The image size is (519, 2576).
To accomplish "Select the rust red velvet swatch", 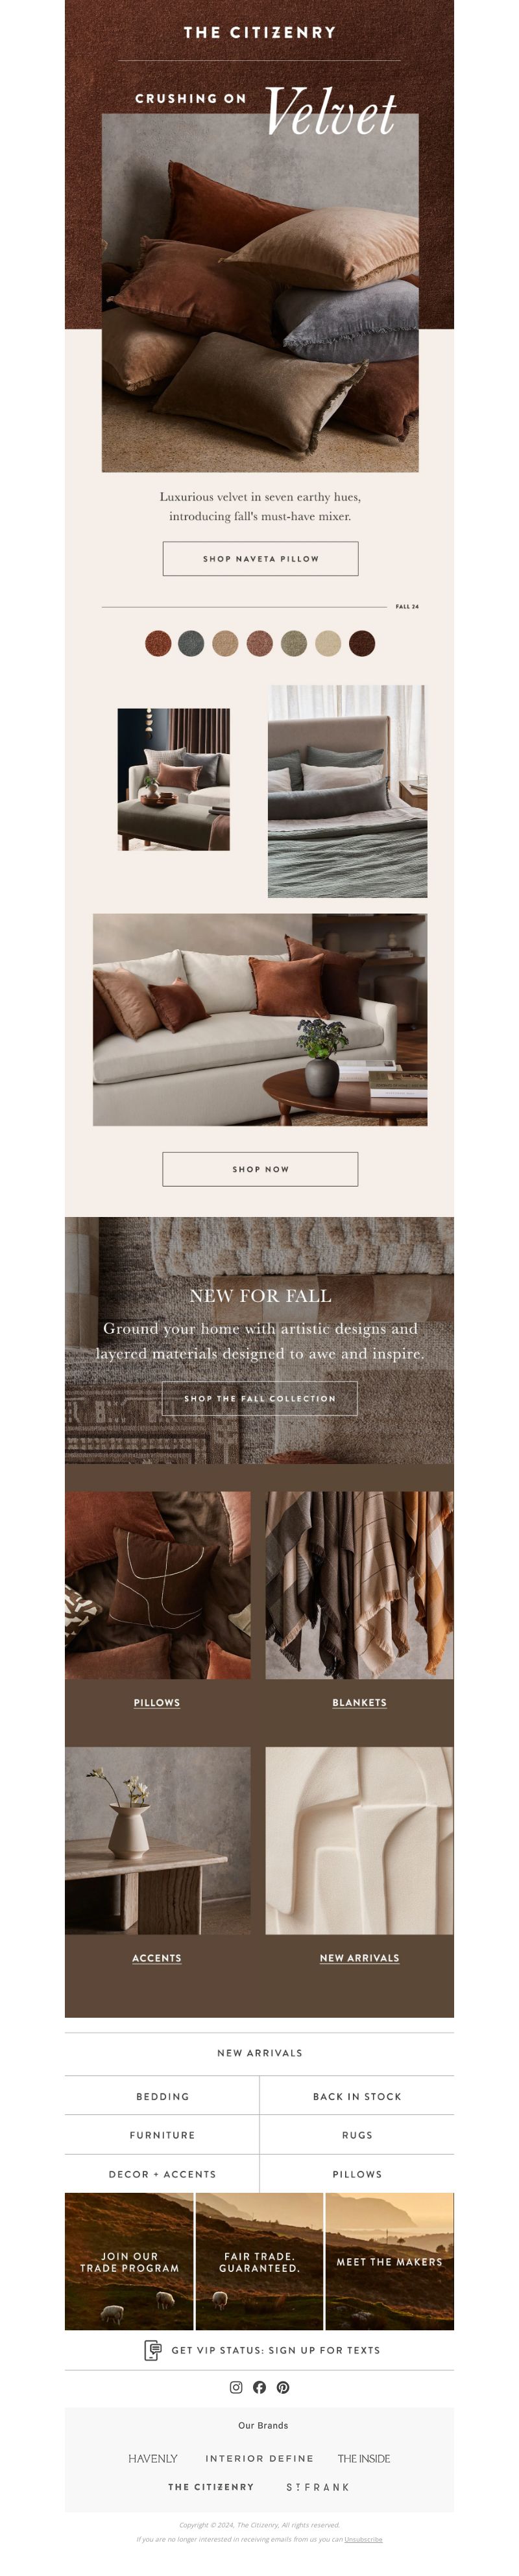I will point(158,643).
